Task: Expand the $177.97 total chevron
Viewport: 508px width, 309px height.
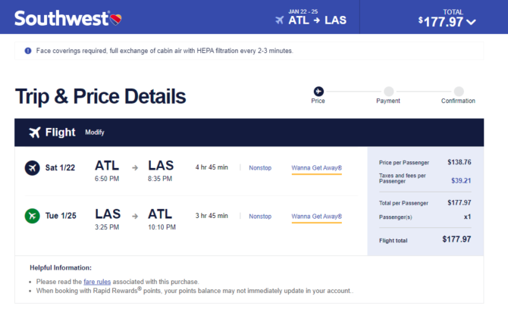Action: [x=471, y=22]
